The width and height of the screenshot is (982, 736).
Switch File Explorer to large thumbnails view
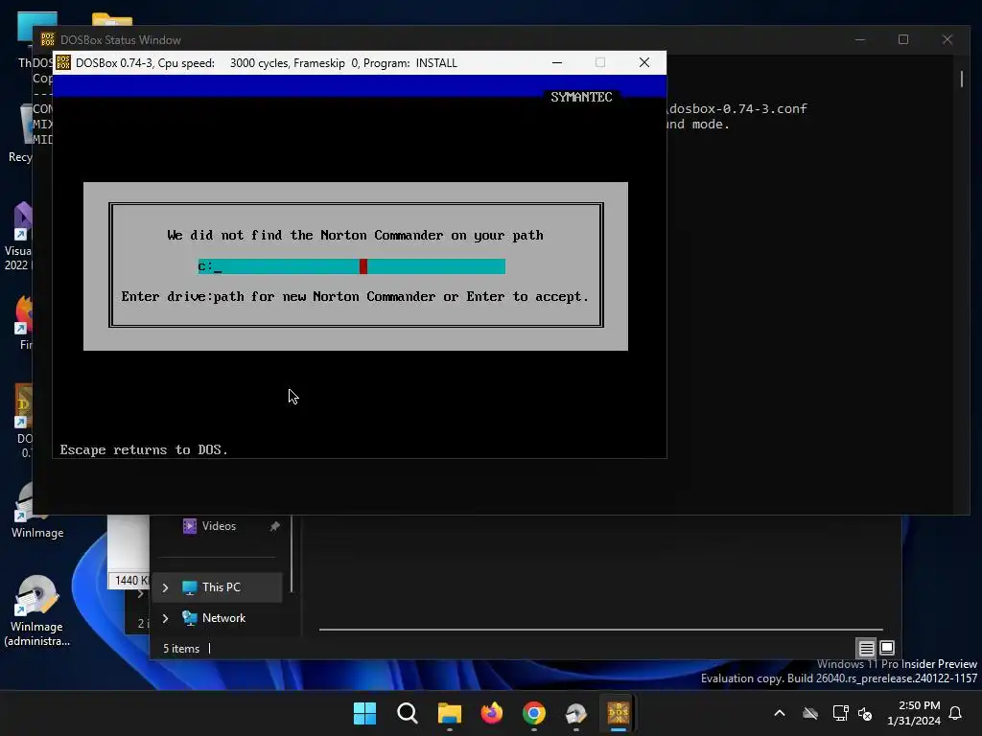(887, 649)
